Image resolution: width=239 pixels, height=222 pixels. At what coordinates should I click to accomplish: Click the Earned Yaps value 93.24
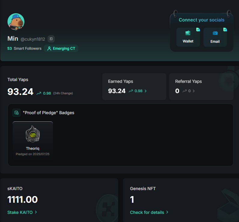pyautogui.click(x=117, y=91)
